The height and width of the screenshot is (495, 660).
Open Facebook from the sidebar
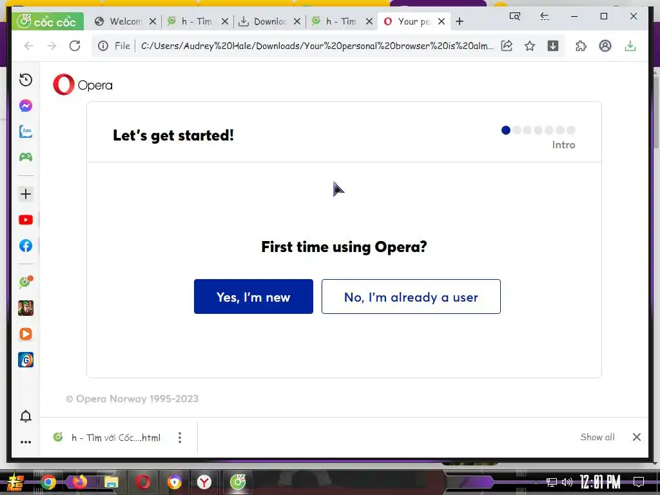(26, 246)
